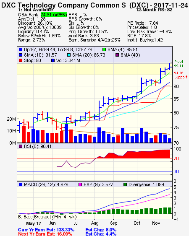Click the blue swatch beside Op:97 legend

point(21,49)
